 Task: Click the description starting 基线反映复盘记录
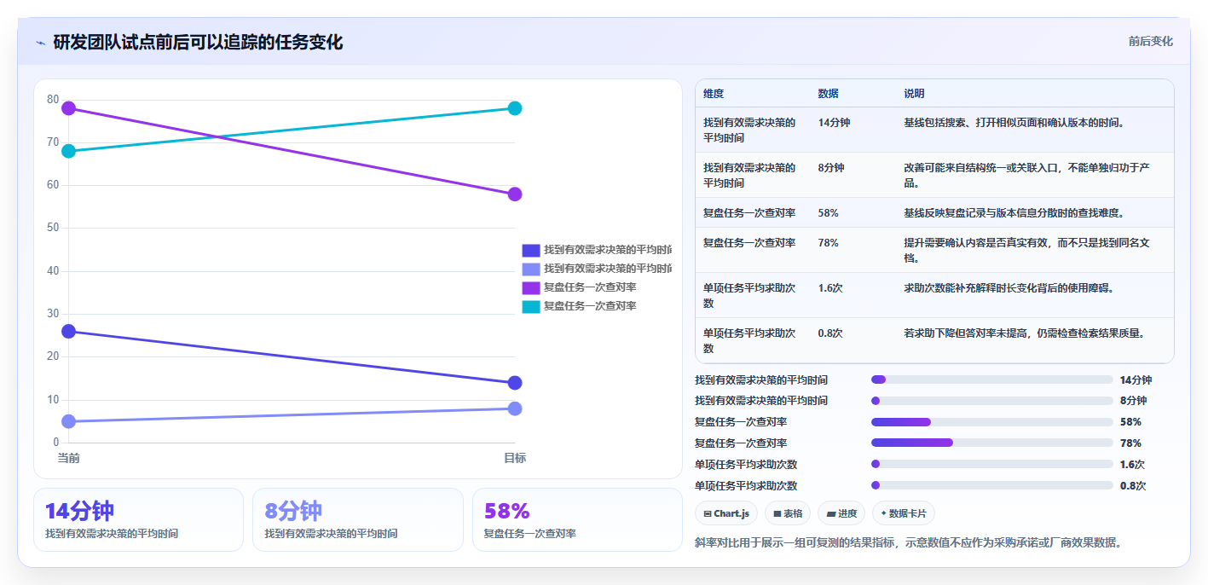tap(1014, 213)
